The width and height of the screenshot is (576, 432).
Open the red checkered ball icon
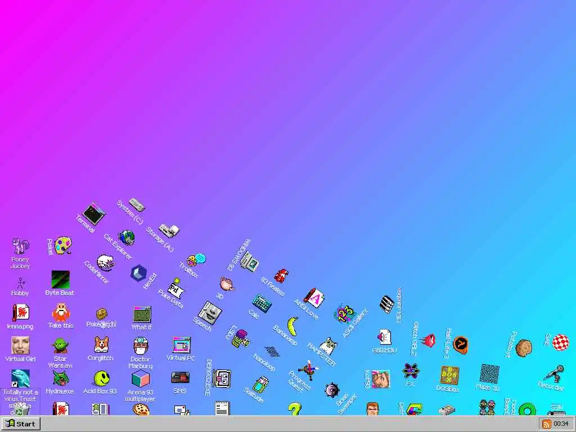tap(561, 342)
